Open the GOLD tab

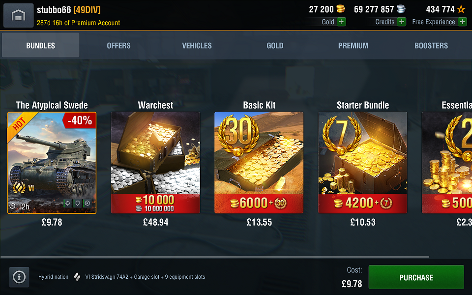pyautogui.click(x=275, y=45)
